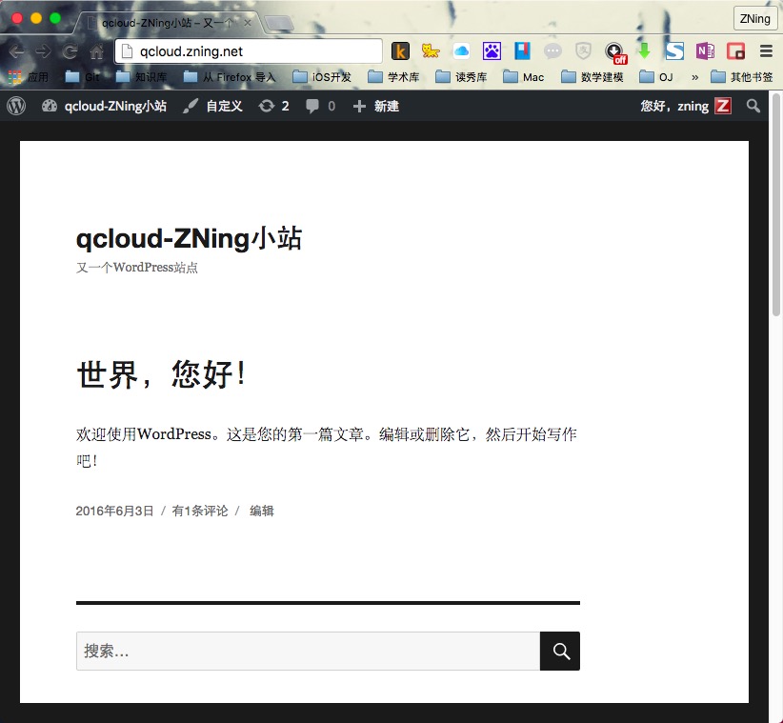Reload the page with the refresh icon
783x723 pixels.
pyautogui.click(x=70, y=50)
